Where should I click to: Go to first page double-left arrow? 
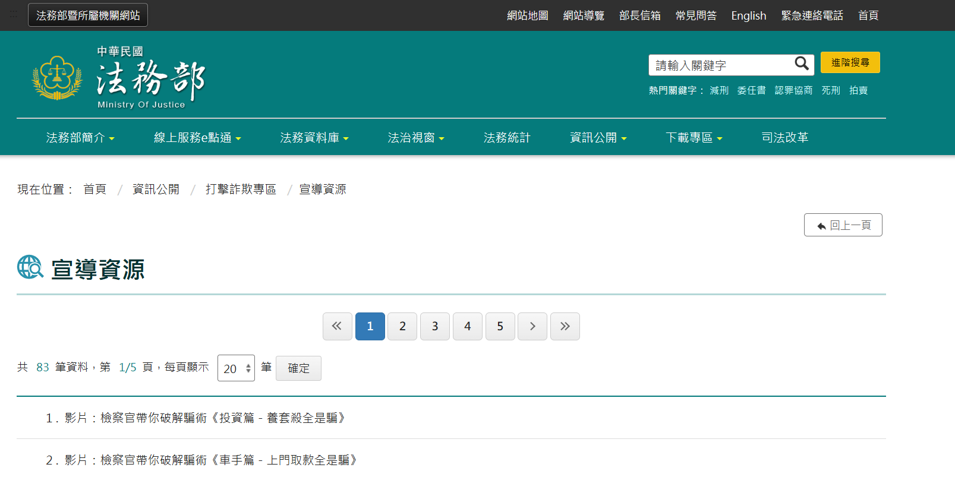coord(337,326)
